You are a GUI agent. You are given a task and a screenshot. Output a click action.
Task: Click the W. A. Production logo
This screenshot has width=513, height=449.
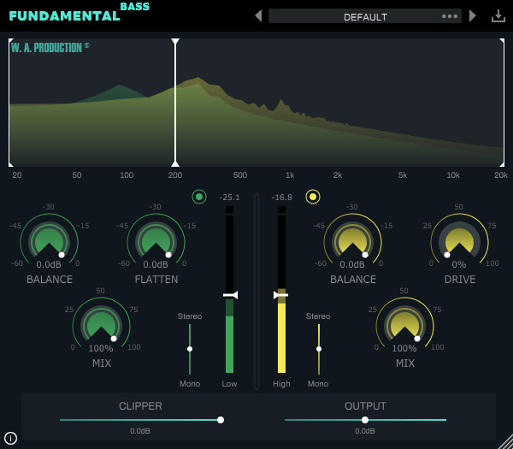click(50, 48)
